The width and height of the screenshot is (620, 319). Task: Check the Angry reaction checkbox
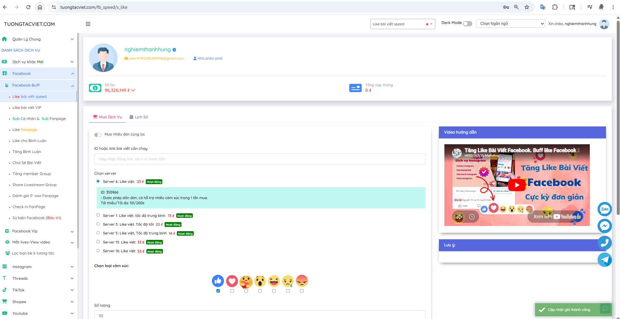tap(302, 291)
